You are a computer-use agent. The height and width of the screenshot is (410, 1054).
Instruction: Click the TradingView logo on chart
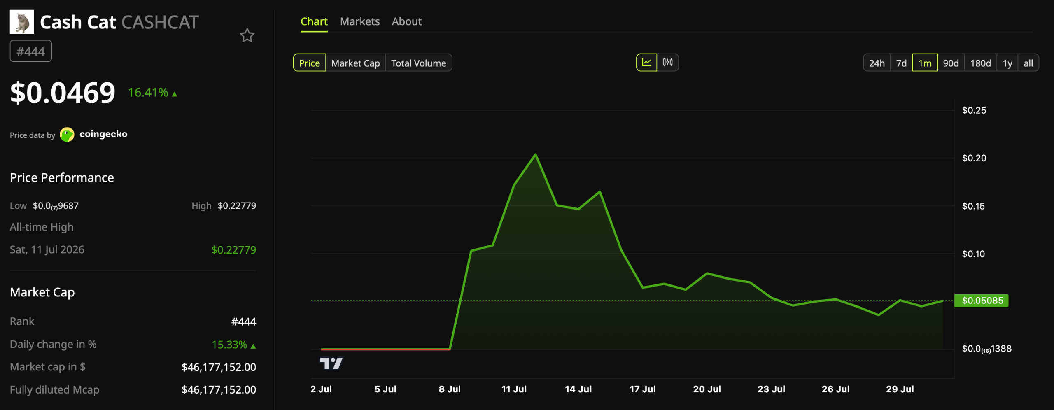331,363
